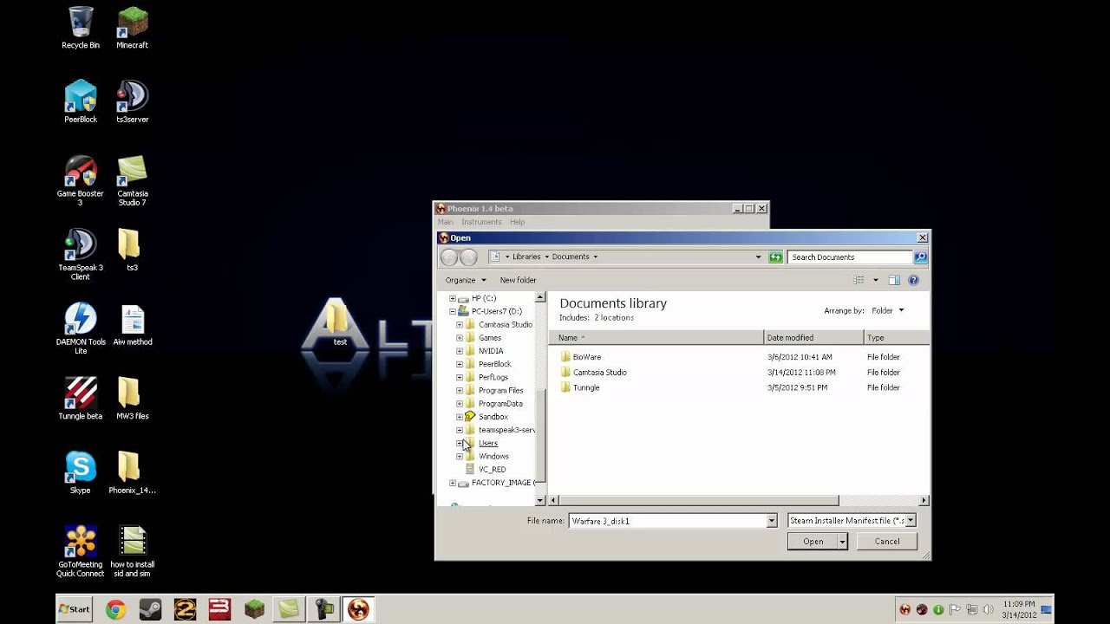Viewport: 1110px width, 624px height.
Task: Select the TeamSpeak 3 Client desktop icon
Action: [x=81, y=255]
